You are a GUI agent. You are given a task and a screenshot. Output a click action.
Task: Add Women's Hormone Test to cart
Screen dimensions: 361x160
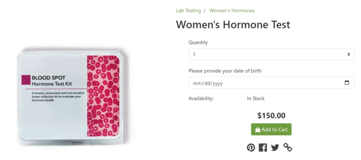click(271, 129)
